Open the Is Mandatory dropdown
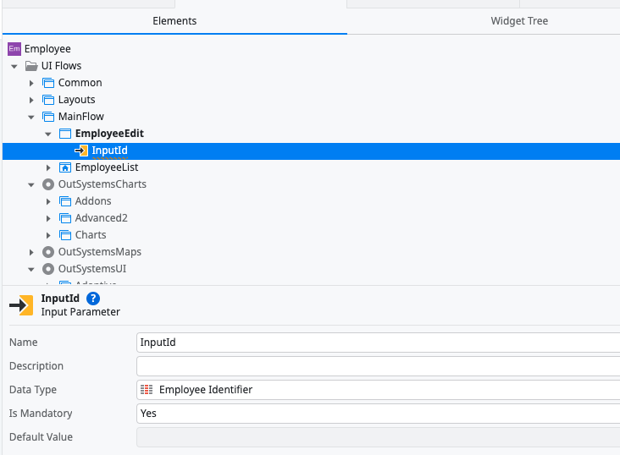The height and width of the screenshot is (455, 620). (x=378, y=414)
